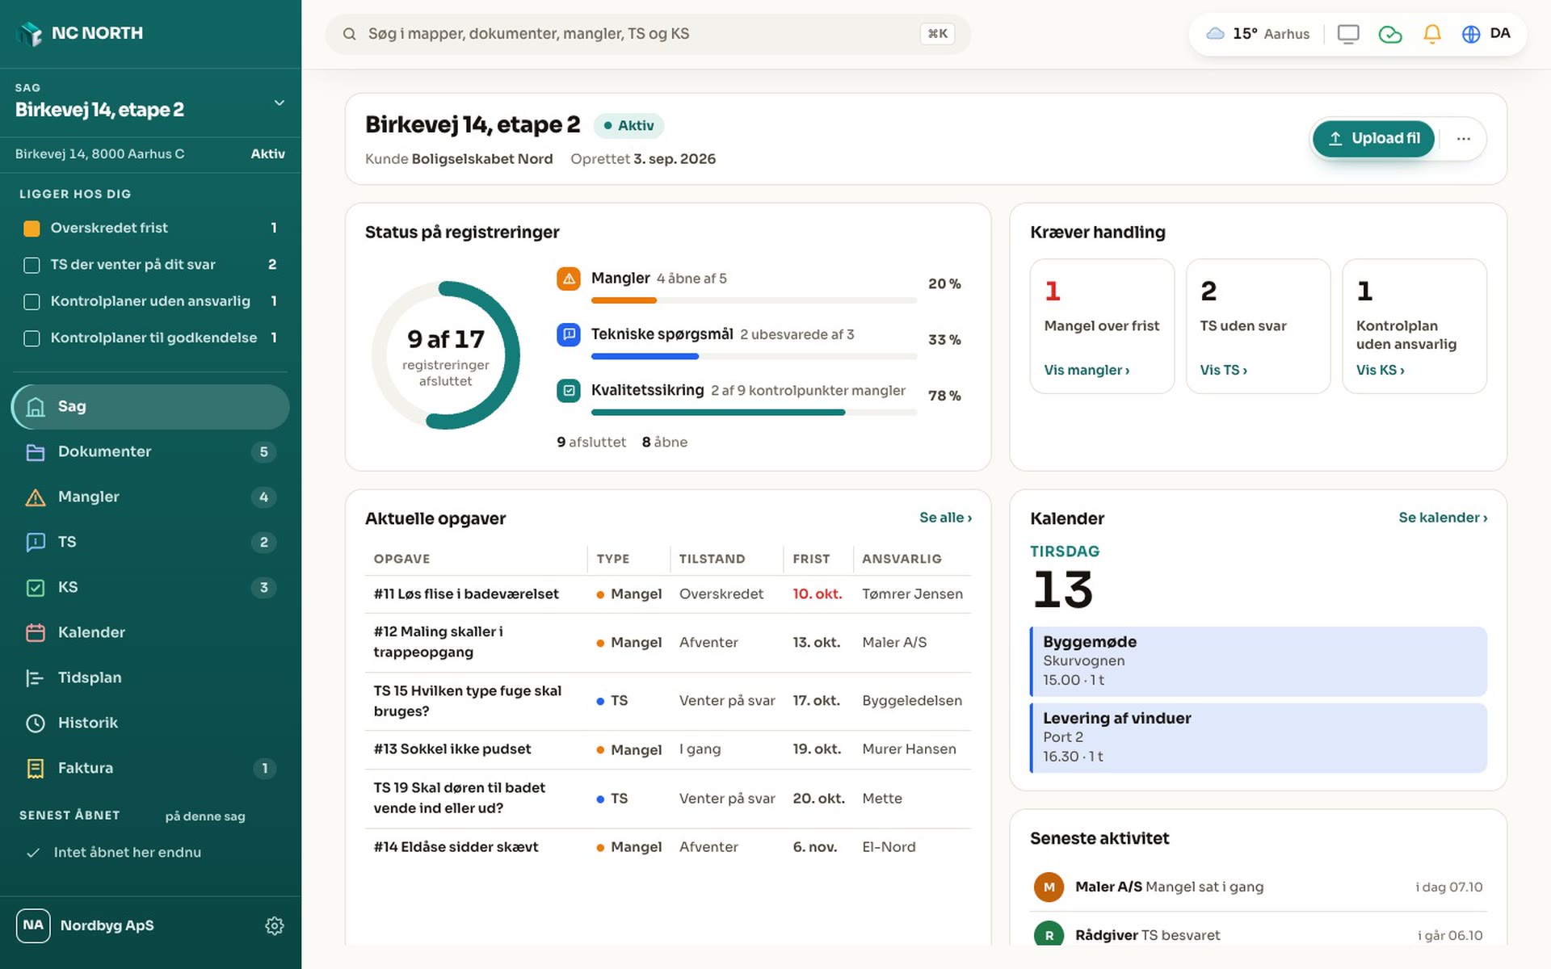This screenshot has width=1551, height=969.
Task: Click the notification bell icon
Action: 1431,34
